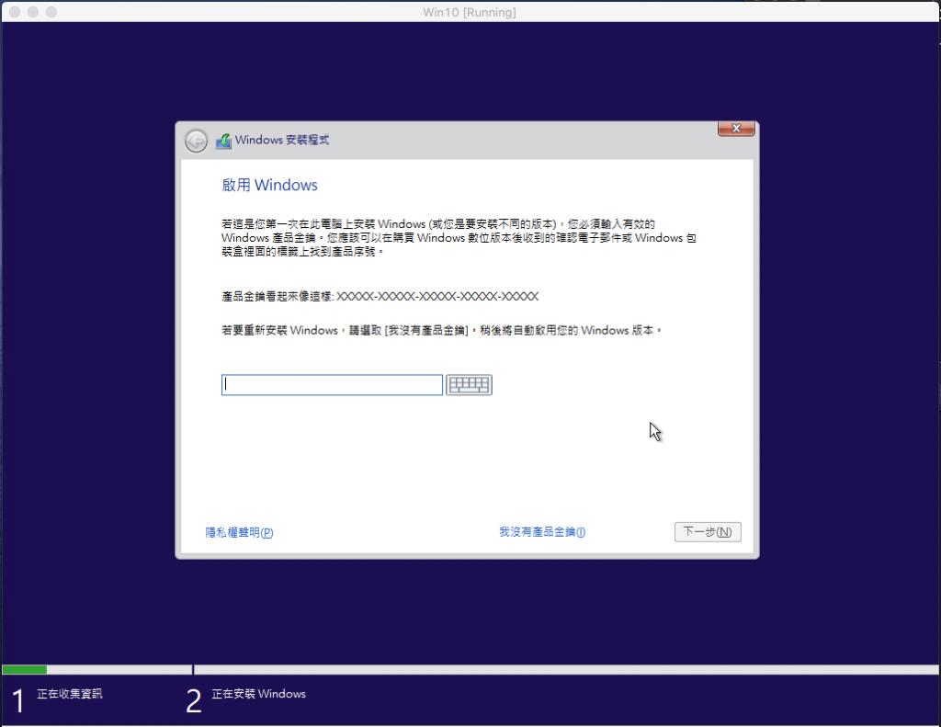Click the 啟用 Windows heading
This screenshot has width=941, height=727.
pos(270,185)
